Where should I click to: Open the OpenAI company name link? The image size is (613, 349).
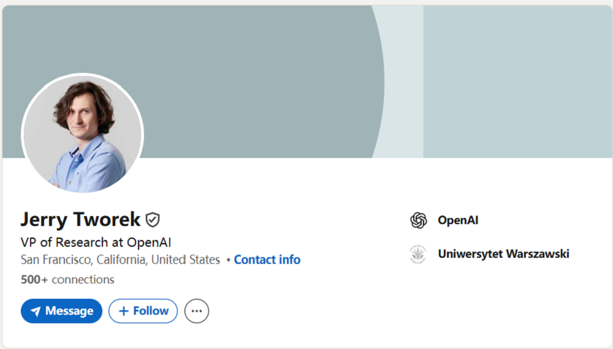click(x=458, y=220)
